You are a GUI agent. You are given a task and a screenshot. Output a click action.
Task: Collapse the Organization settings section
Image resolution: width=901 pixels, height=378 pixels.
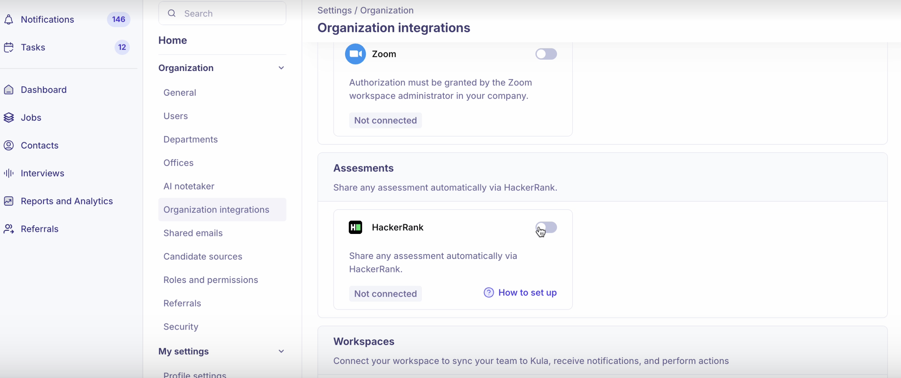281,68
